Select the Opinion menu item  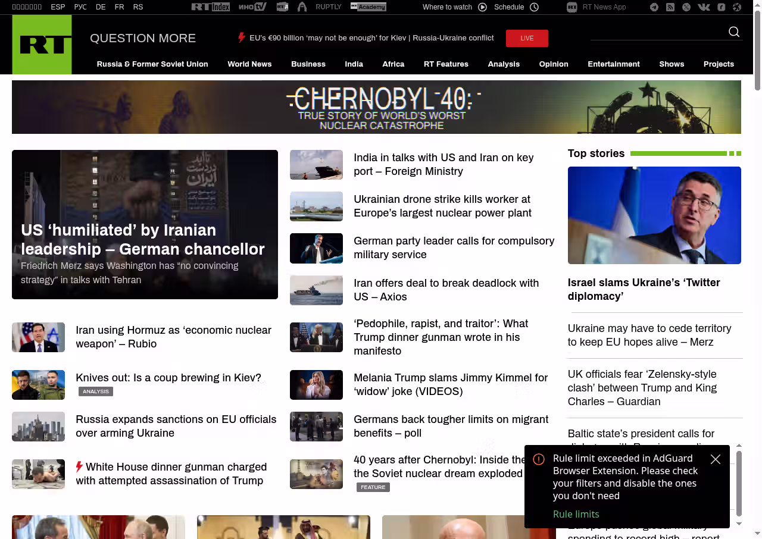(554, 64)
